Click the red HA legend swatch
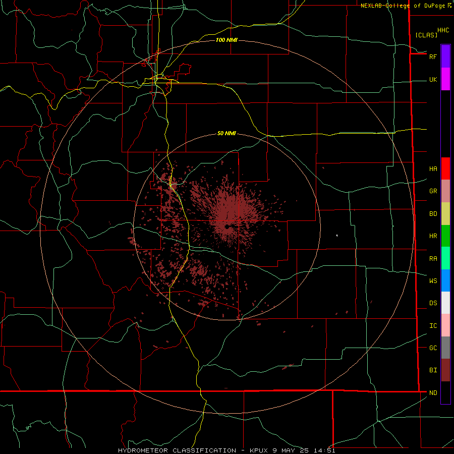The width and height of the screenshot is (454, 454). (445, 168)
